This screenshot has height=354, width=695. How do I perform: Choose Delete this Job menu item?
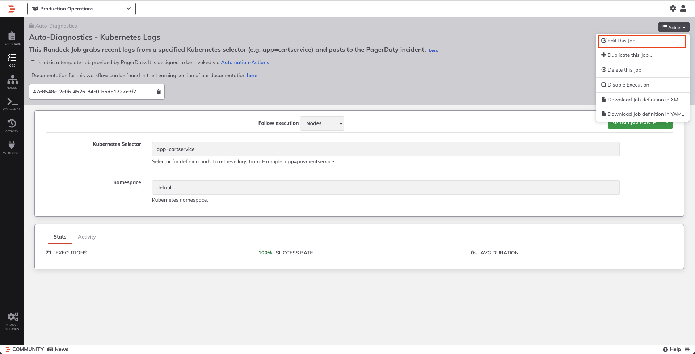click(643, 70)
